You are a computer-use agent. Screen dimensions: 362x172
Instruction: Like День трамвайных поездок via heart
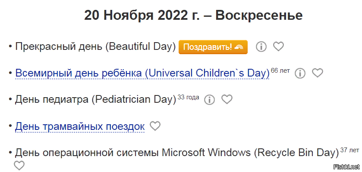(155, 126)
